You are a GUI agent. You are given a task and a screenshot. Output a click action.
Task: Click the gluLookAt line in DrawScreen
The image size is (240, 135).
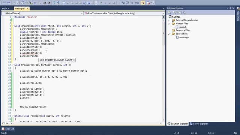point(43,77)
